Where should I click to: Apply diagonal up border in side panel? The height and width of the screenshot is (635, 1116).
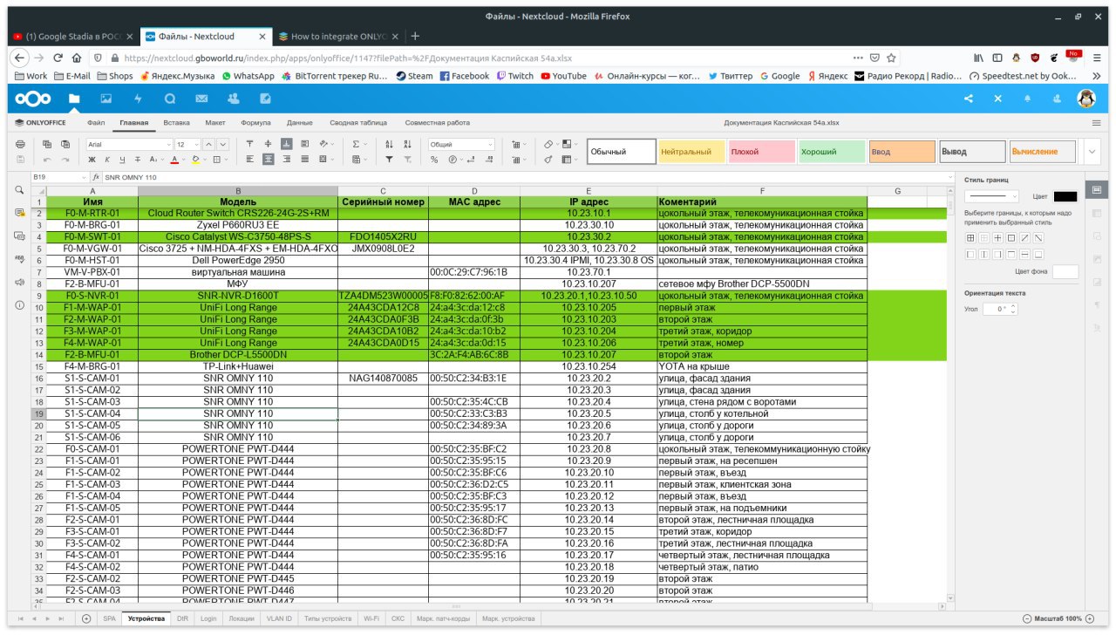[1024, 237]
